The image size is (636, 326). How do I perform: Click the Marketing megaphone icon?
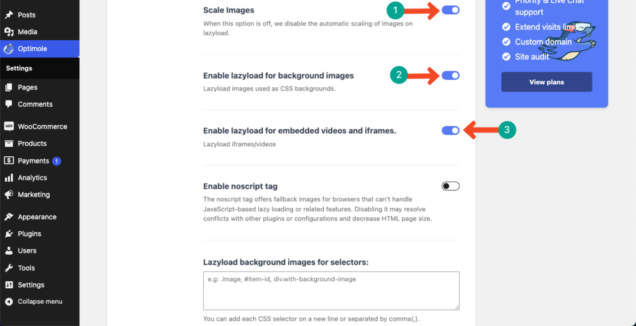[x=9, y=195]
